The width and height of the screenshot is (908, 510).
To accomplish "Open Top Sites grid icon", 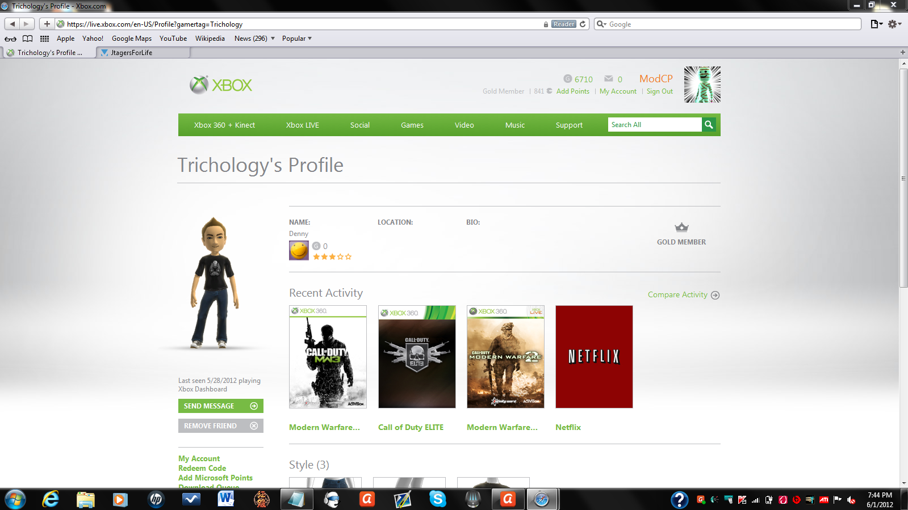I will (44, 39).
